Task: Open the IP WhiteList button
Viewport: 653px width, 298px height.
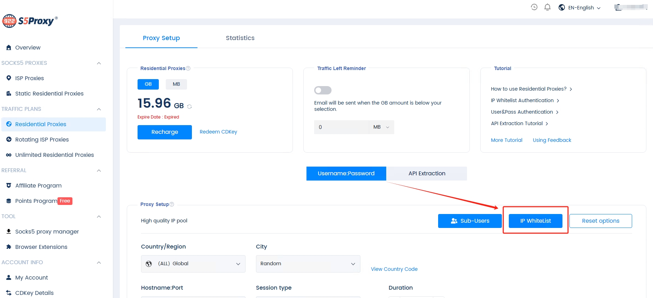Action: (x=535, y=221)
